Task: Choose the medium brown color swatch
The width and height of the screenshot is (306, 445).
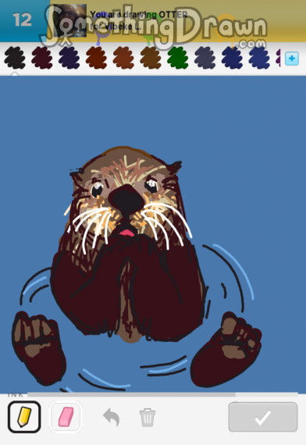Action: tap(123, 59)
